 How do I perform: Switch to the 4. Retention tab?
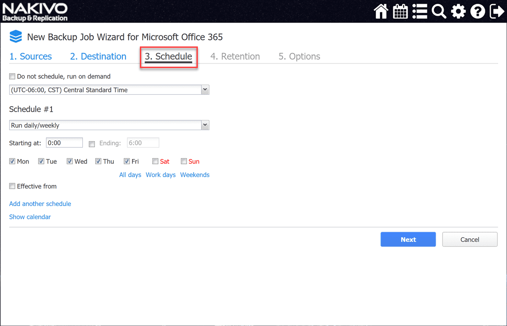point(235,56)
